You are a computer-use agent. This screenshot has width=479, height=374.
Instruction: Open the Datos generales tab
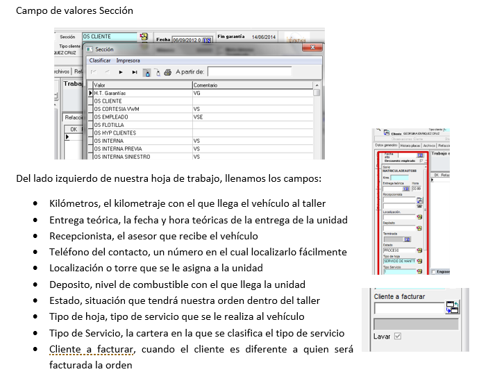(386, 146)
